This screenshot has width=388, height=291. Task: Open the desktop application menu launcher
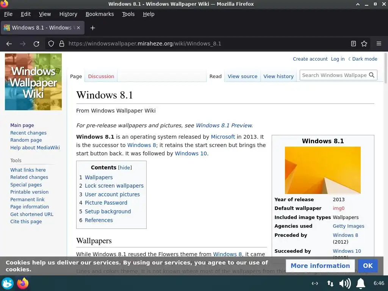pos(8,283)
